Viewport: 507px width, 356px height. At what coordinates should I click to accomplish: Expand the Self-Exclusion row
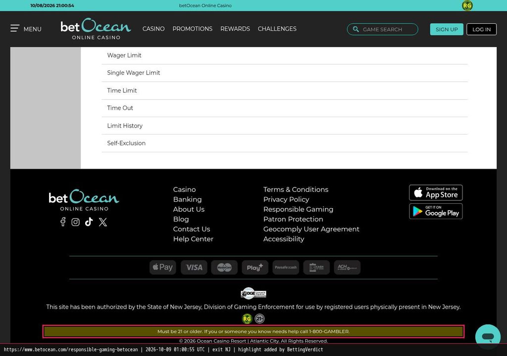[285, 143]
